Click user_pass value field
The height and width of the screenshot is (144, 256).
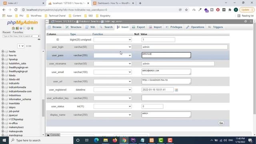click(x=166, y=55)
